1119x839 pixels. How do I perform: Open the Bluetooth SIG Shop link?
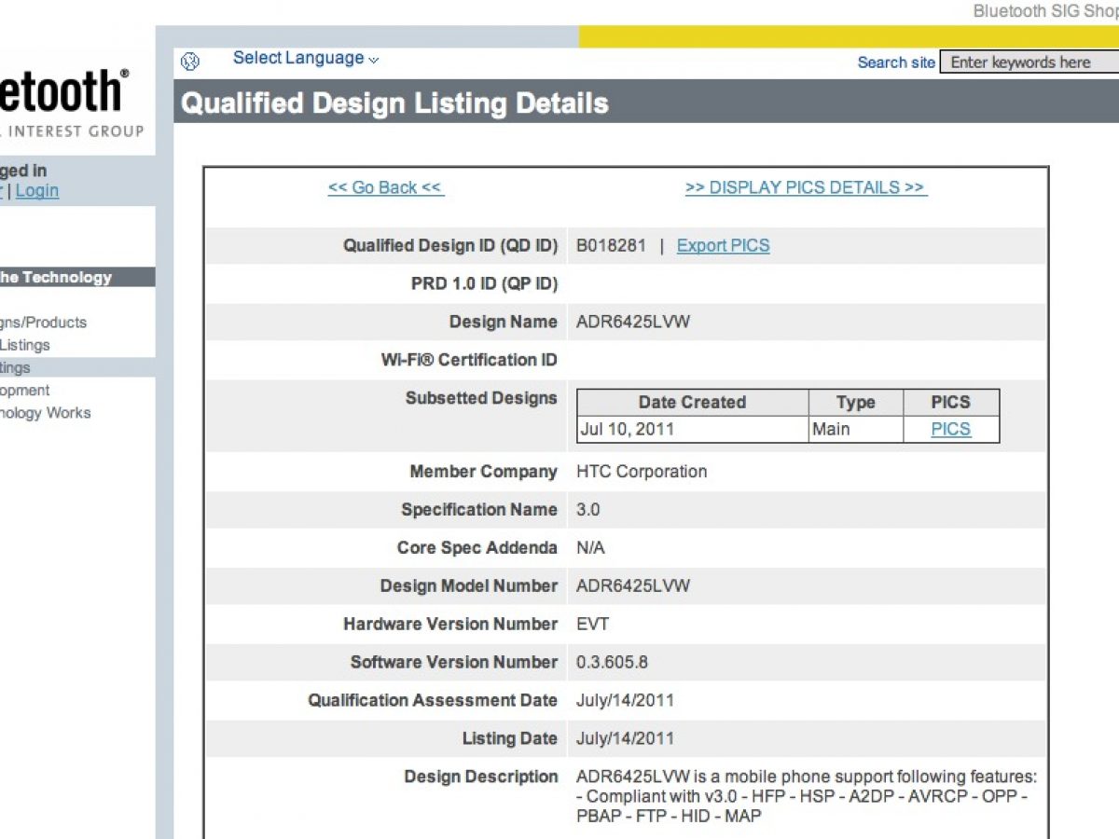click(1044, 11)
